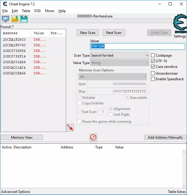Open the Table menu
Viewport: 187px width, 195px height.
coord(26,11)
